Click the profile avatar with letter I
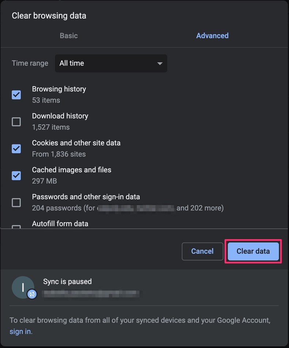289x348 pixels. [23, 287]
